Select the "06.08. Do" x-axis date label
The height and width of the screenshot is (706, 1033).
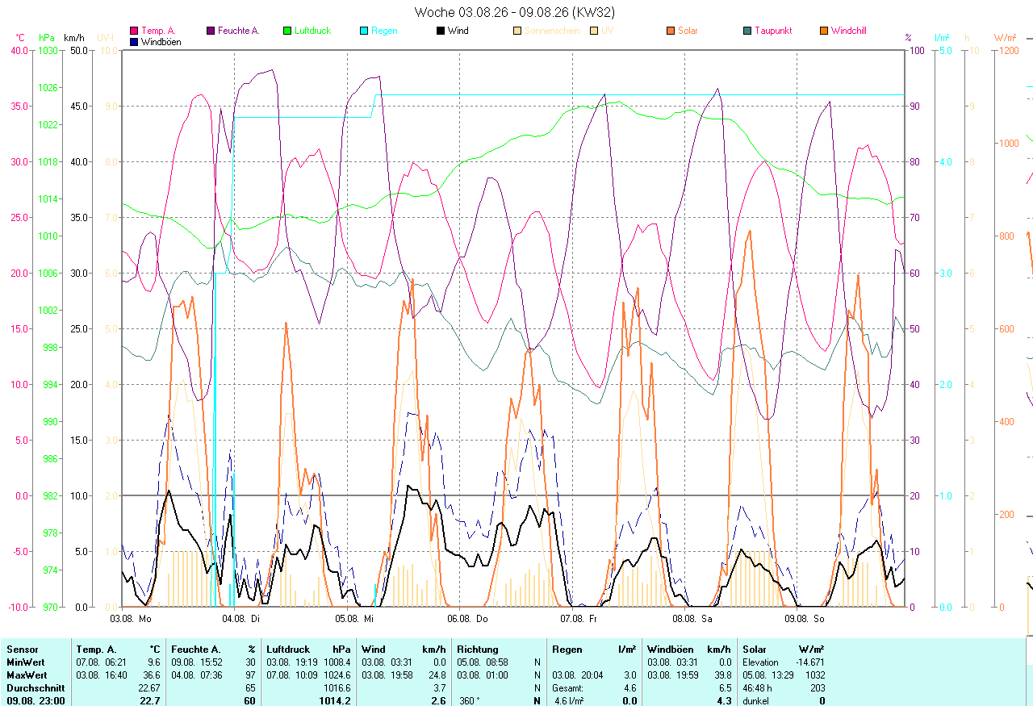[468, 619]
